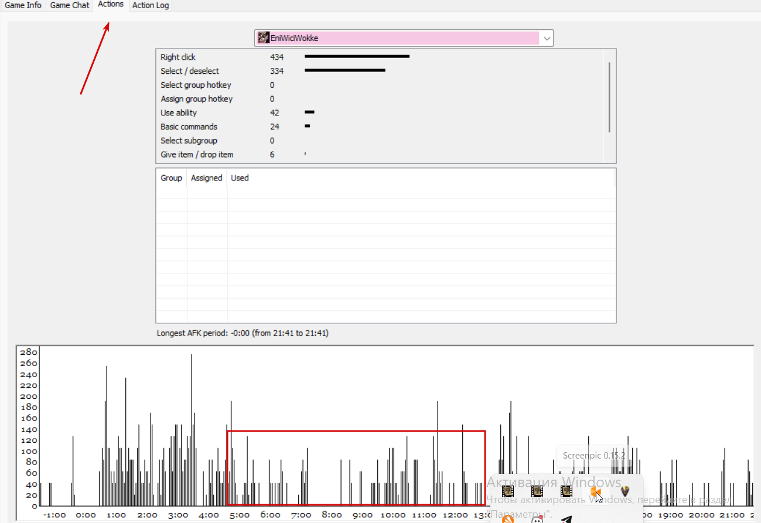Click the 100 value on the vertical axis
Screen dimensions: 761x523
coord(28,452)
